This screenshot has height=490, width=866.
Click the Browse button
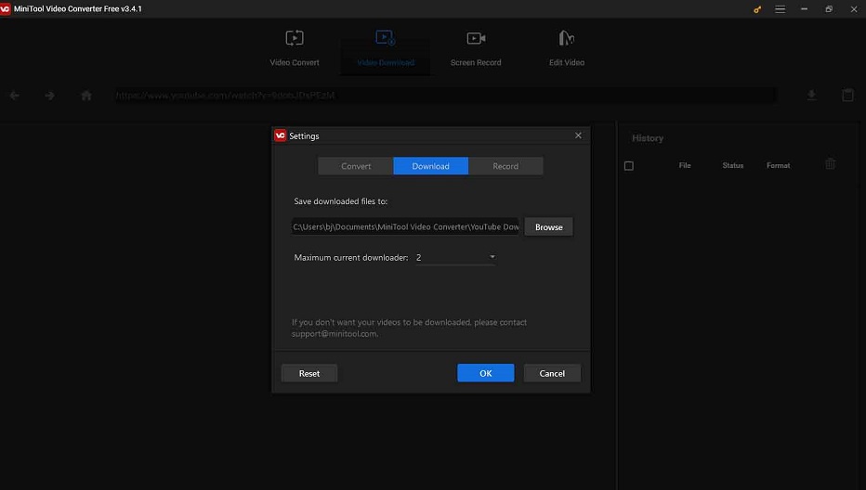point(548,226)
